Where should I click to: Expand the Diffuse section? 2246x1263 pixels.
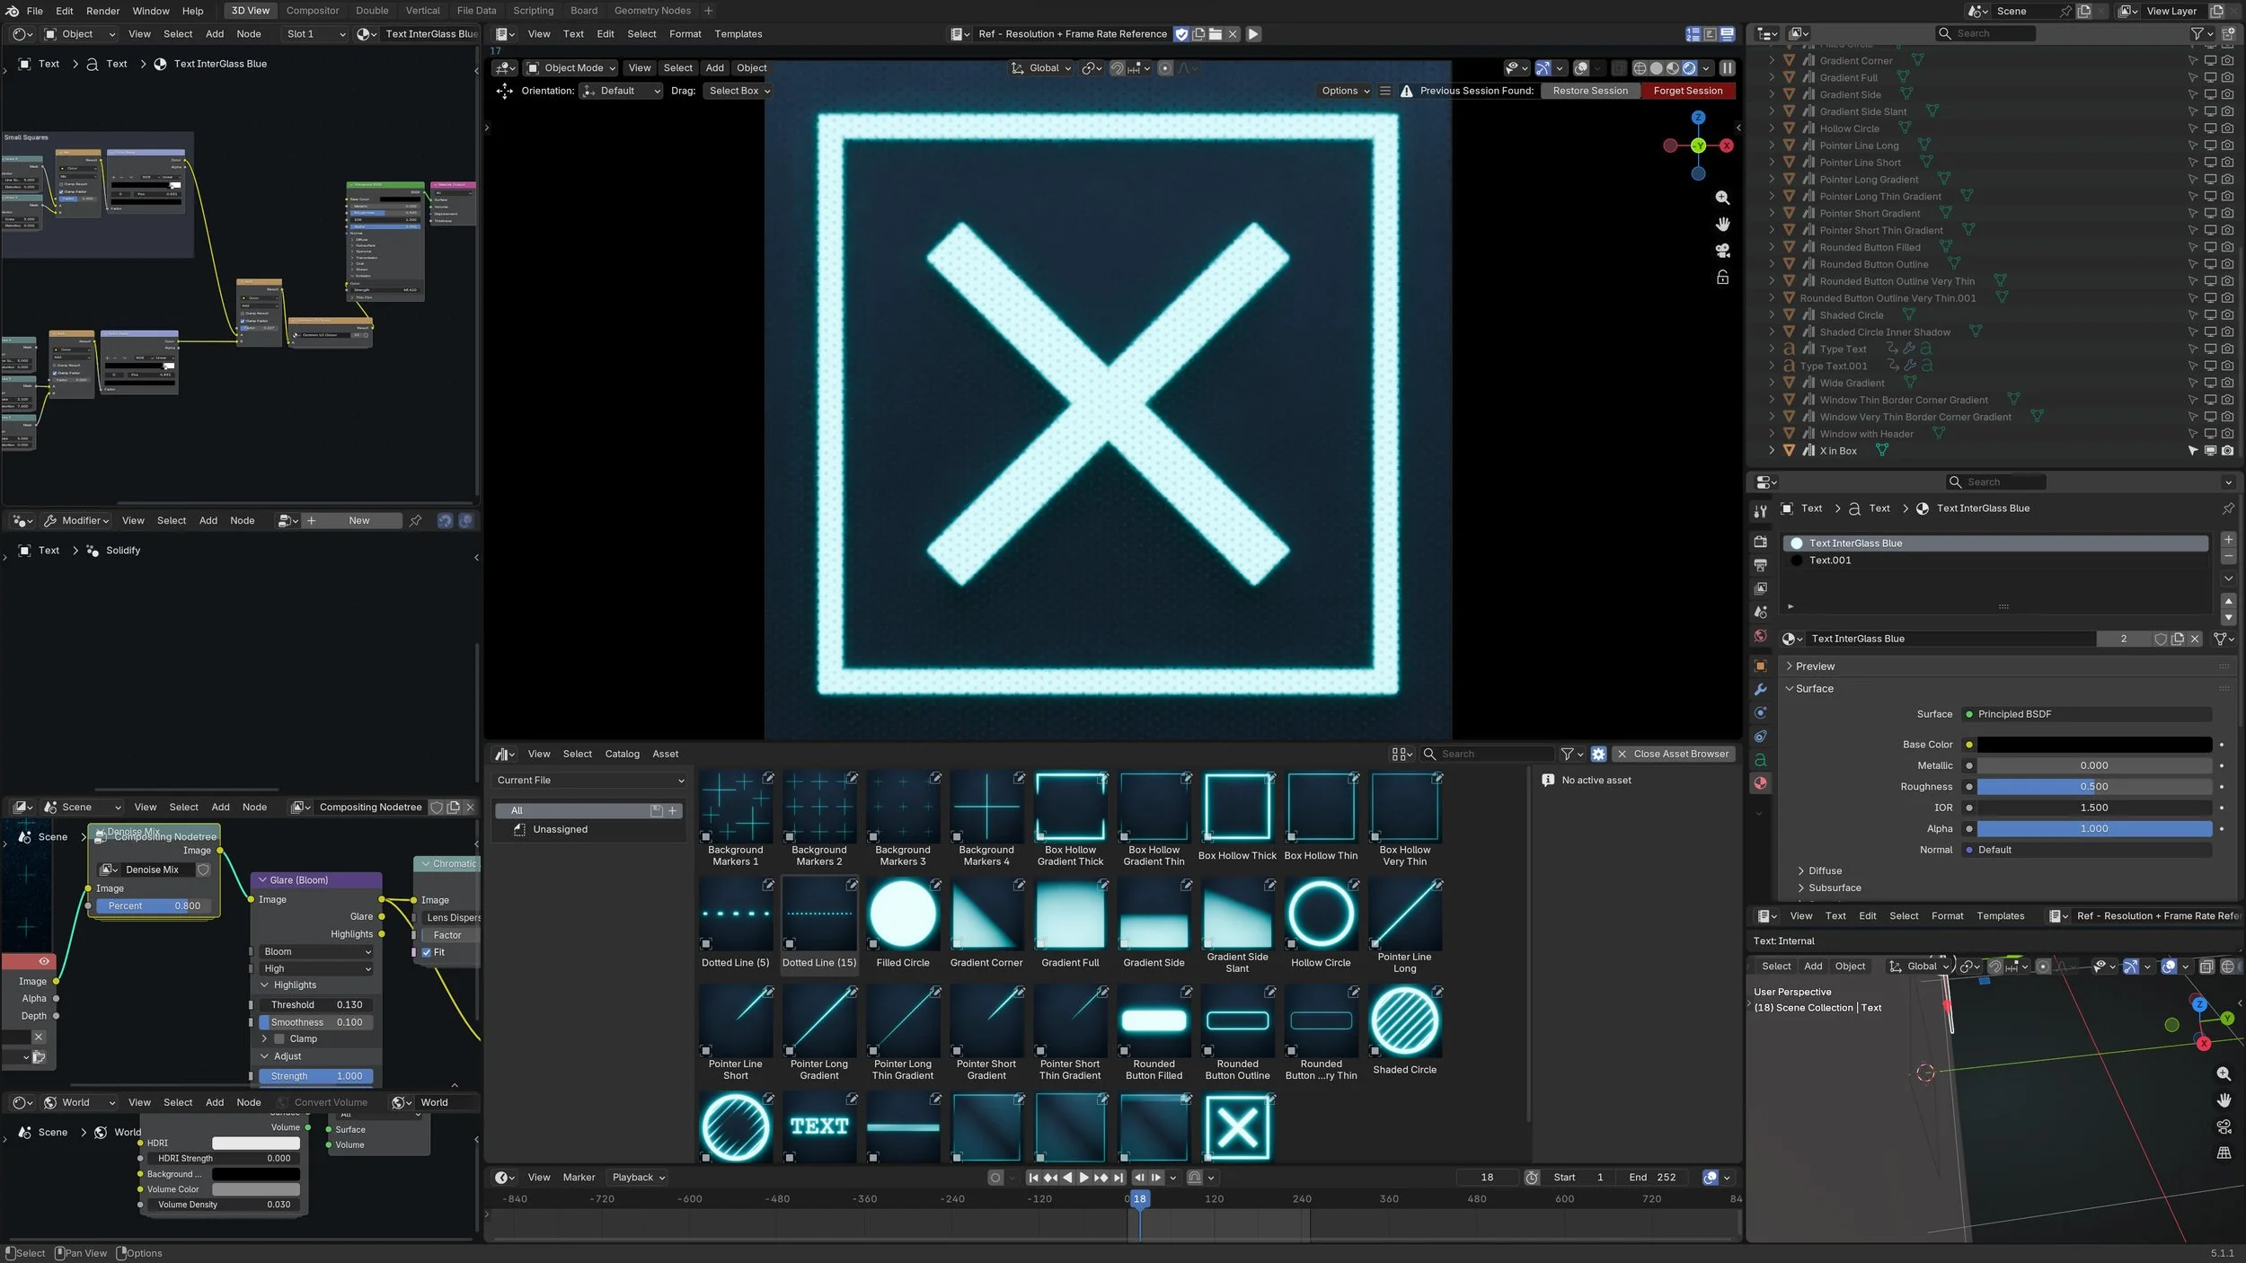(x=1825, y=871)
